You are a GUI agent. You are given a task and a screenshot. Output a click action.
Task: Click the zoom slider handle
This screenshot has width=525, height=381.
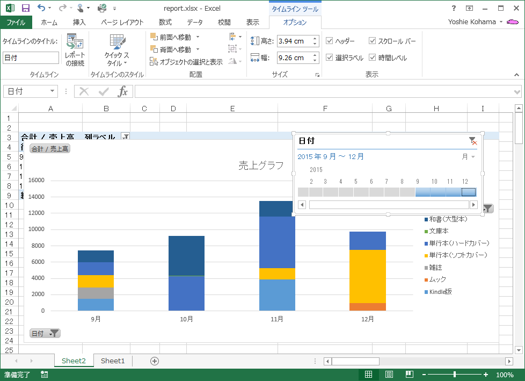point(454,375)
